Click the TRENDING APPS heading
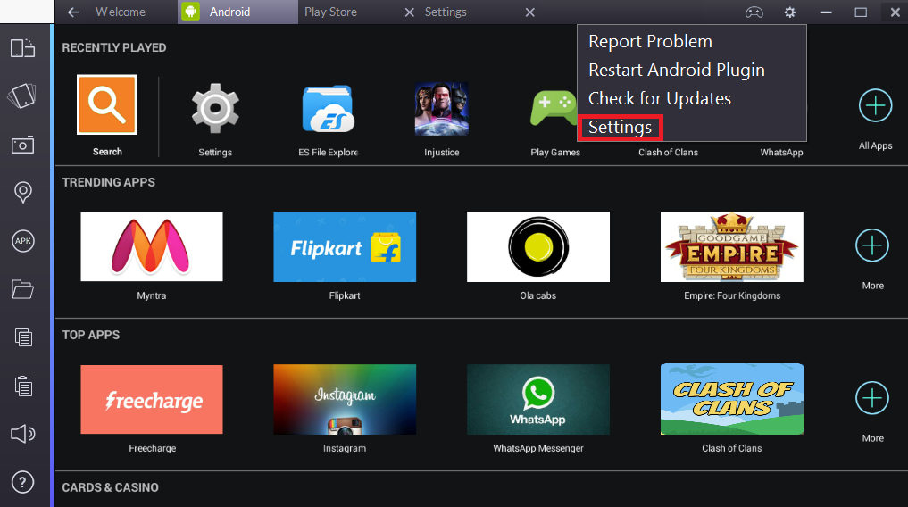 pos(109,182)
